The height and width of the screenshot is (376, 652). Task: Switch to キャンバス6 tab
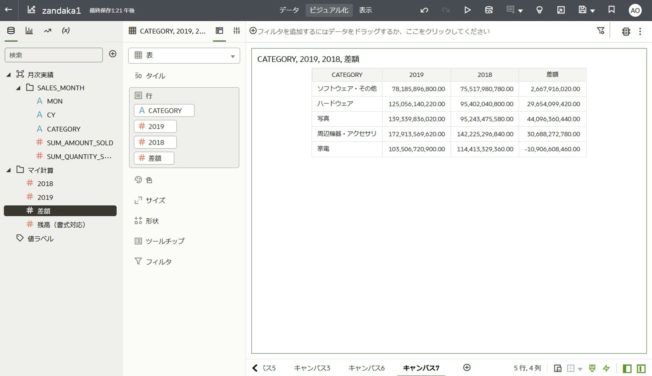(366, 368)
